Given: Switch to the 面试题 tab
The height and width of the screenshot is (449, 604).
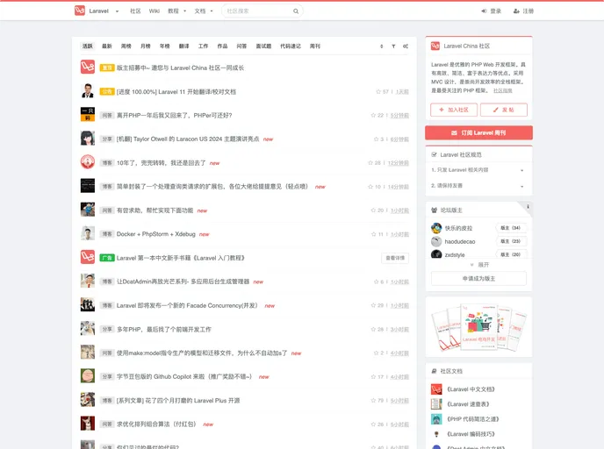Looking at the screenshot, I should click(x=263, y=46).
